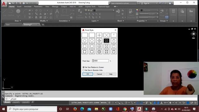
Task: Toggle polar tracking in status bar
Action: [x=126, y=103]
